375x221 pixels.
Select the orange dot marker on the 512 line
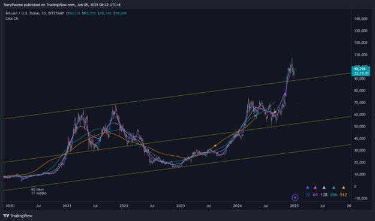pyautogui.click(x=215, y=146)
